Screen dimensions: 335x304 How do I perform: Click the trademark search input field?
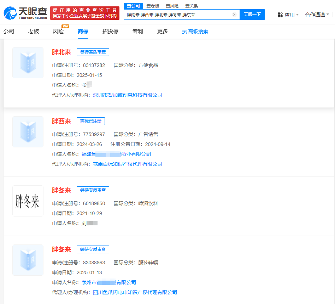(x=178, y=15)
